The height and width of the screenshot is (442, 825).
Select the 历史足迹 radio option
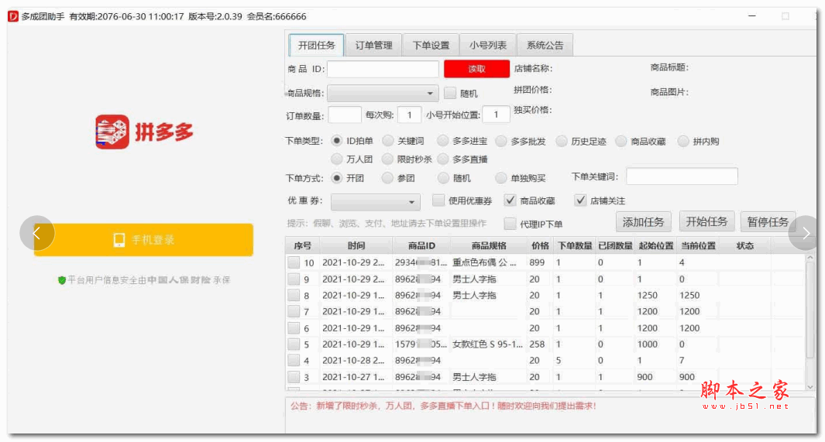[x=562, y=141]
